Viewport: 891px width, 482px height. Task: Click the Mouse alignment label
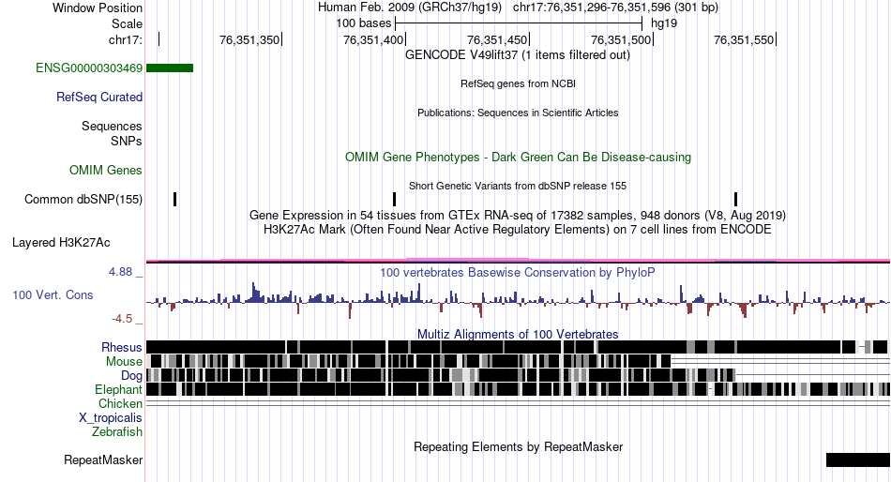(124, 362)
